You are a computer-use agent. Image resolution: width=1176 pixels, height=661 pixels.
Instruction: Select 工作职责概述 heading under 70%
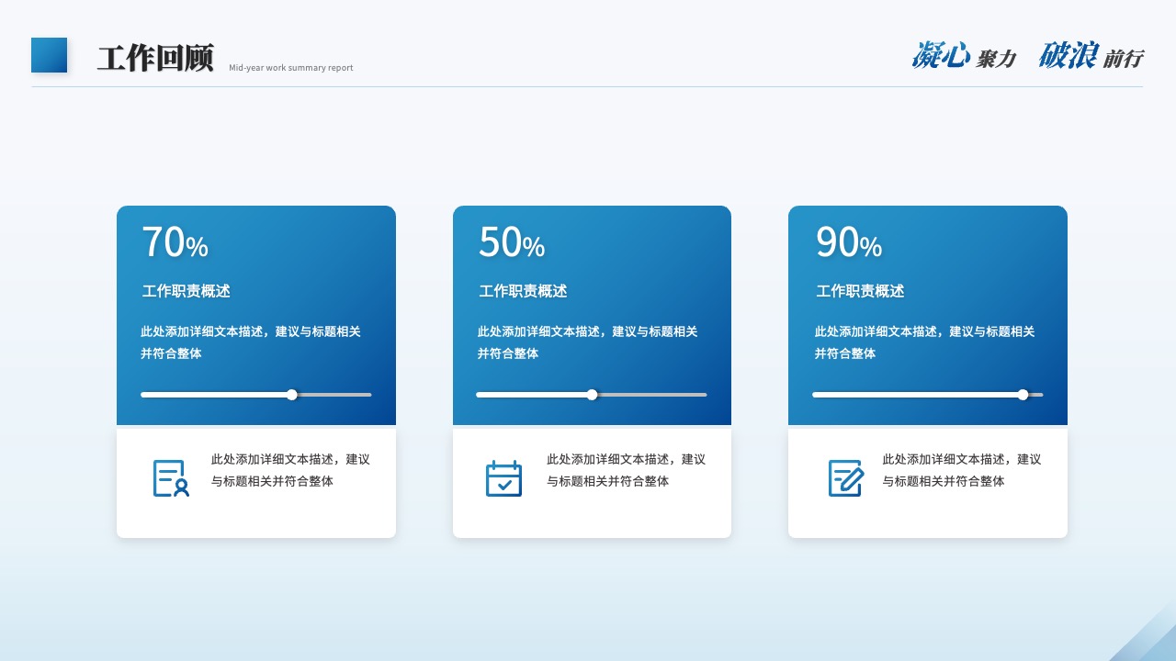(x=186, y=291)
